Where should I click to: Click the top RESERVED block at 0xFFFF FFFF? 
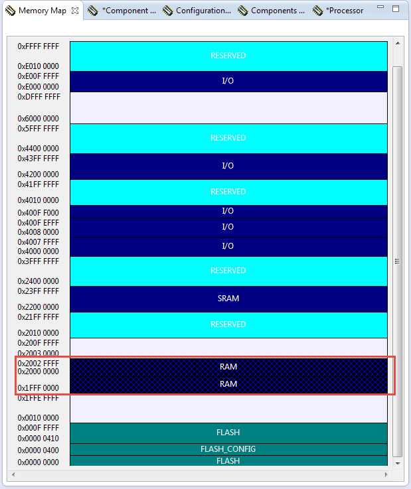[x=228, y=56]
